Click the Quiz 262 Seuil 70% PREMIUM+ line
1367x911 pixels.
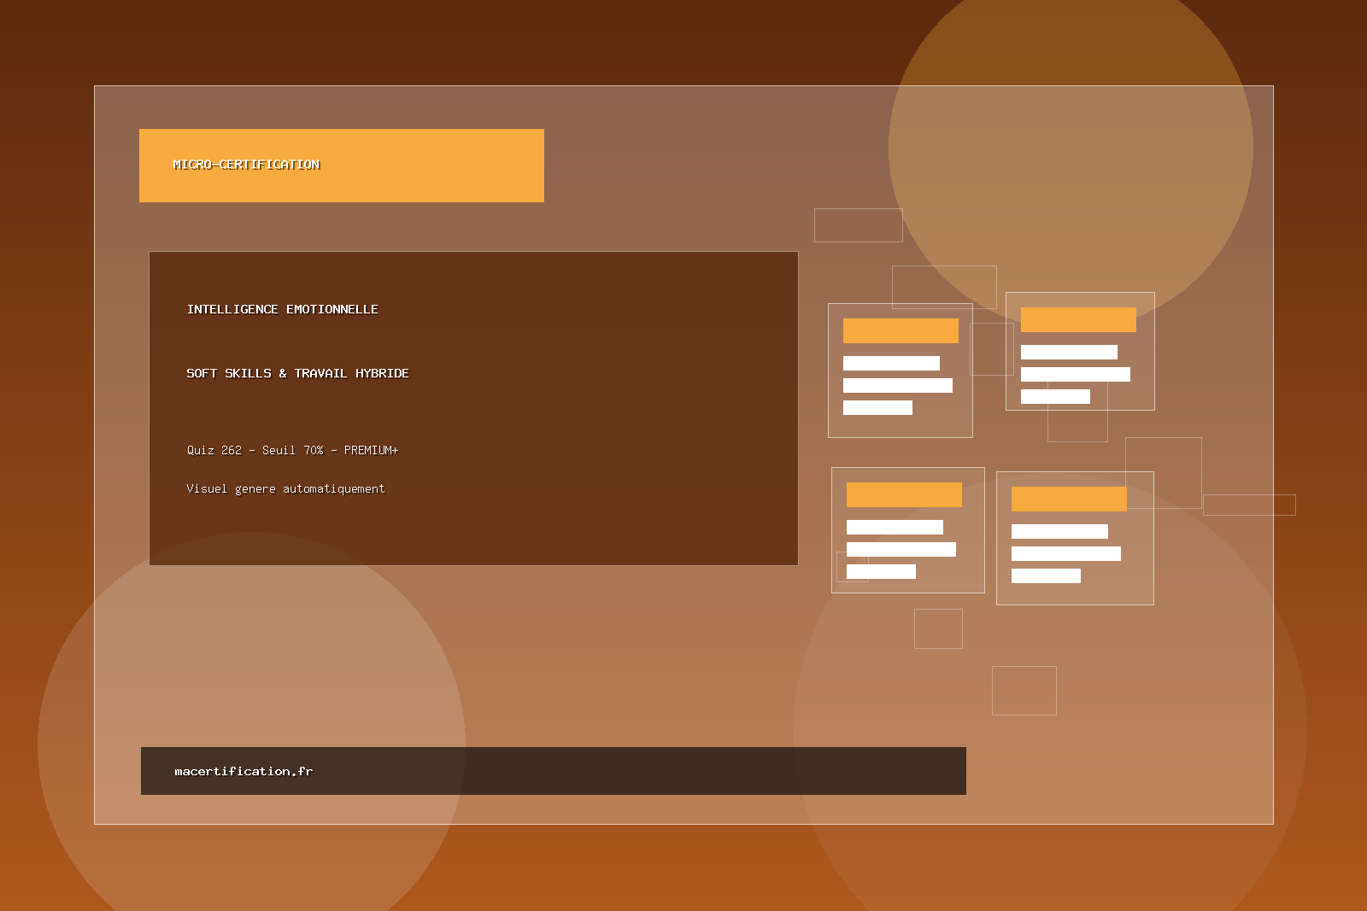[x=292, y=450]
